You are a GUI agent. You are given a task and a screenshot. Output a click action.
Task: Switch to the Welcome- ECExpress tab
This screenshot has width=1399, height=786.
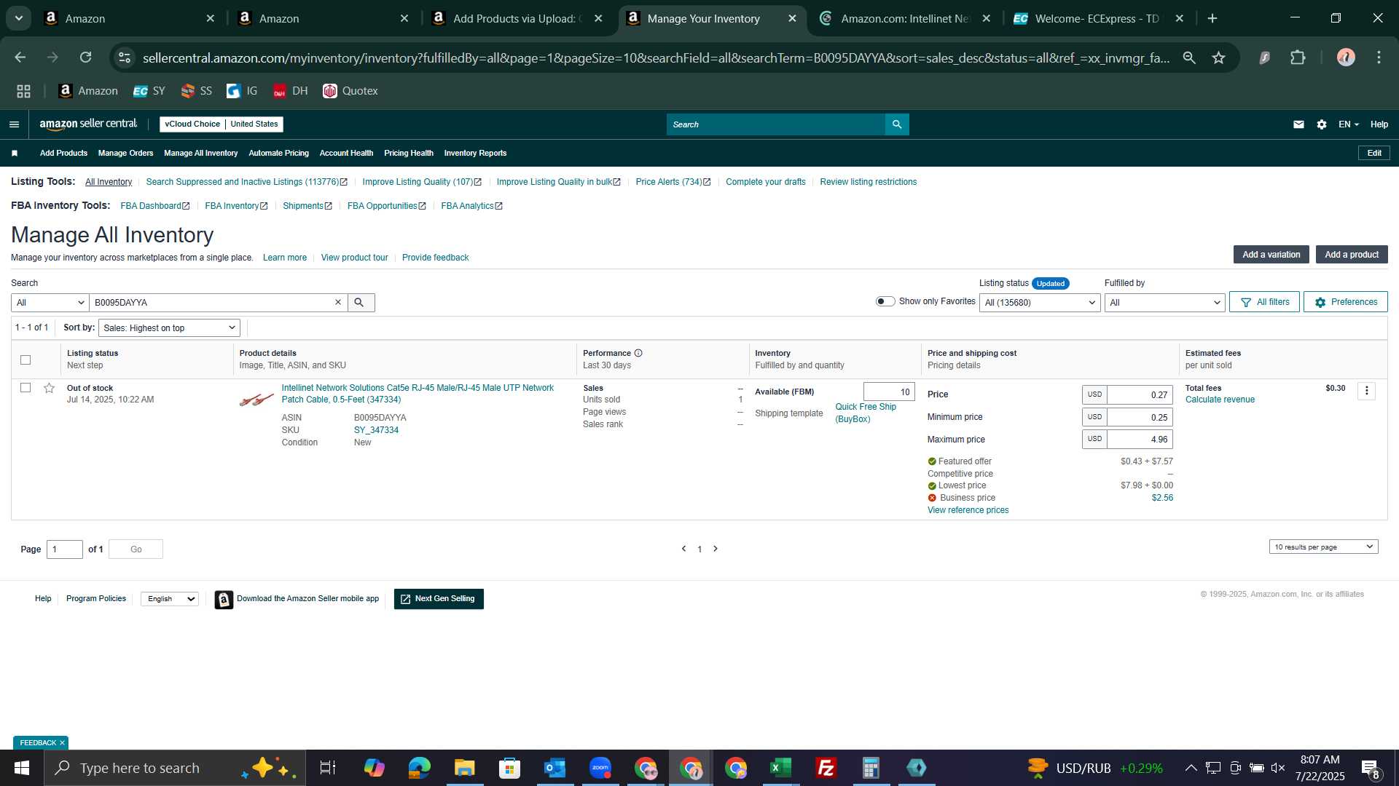[x=1097, y=19]
